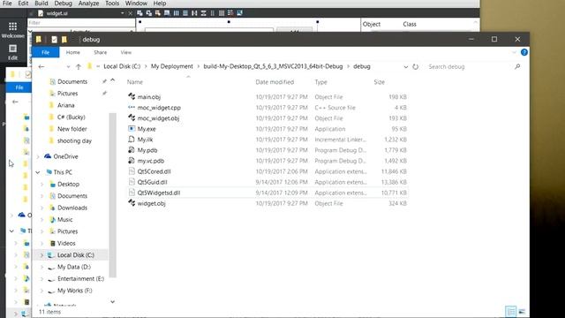Sort files by Type column
Screen dimensions: 565x318
[x=320, y=82]
